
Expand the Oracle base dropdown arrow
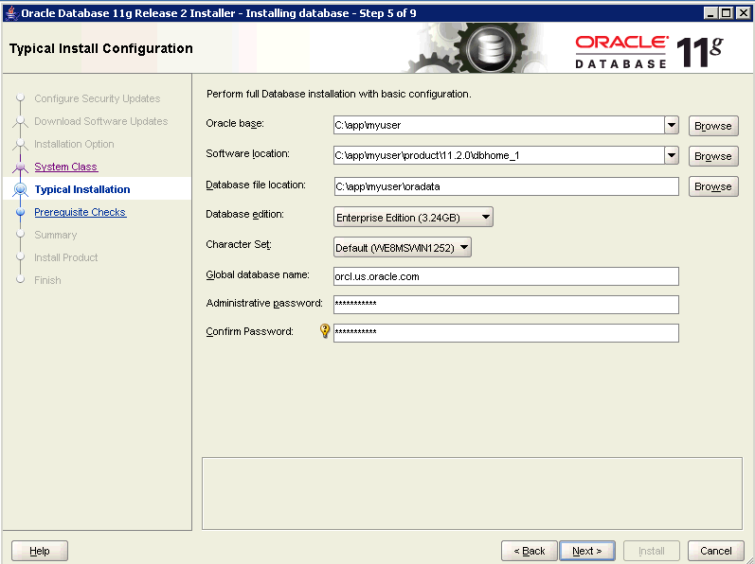tap(671, 125)
